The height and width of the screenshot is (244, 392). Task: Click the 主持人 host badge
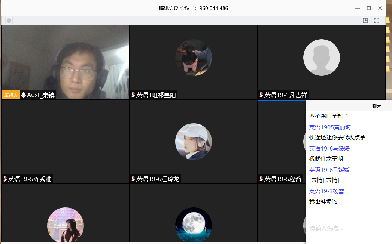11,95
